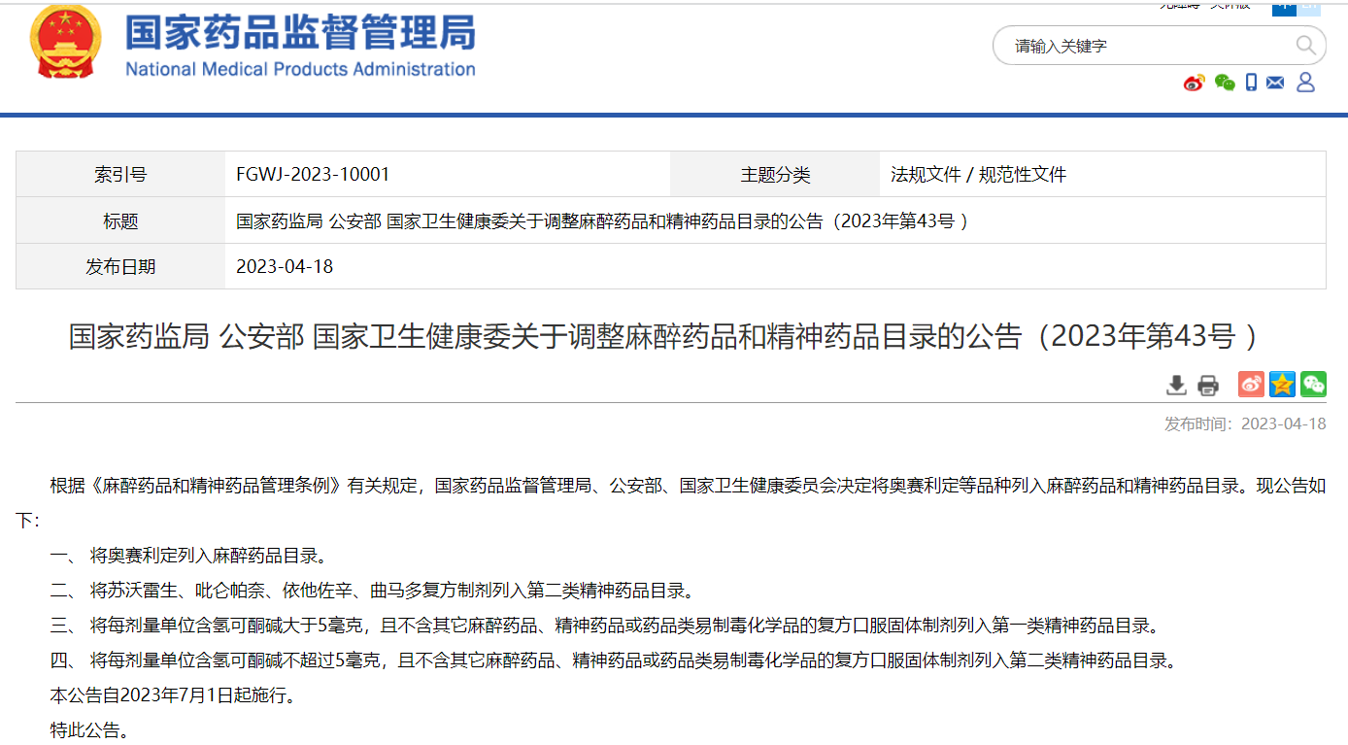This screenshot has height=745, width=1348.
Task: Click the 标题 table label
Action: [120, 220]
